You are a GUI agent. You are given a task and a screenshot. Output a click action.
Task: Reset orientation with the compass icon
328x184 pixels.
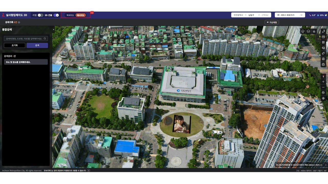[323, 76]
